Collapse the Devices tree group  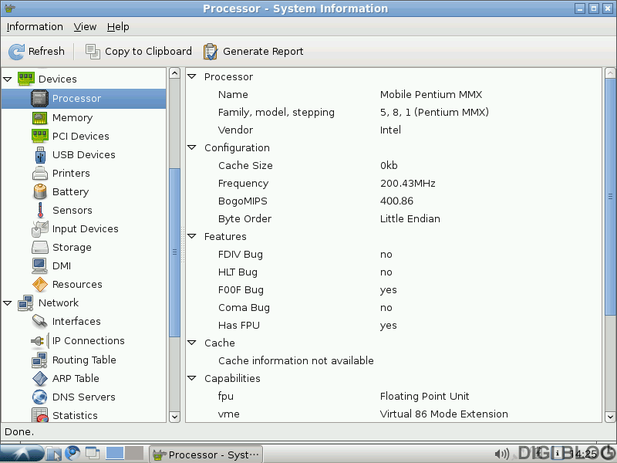coord(8,79)
